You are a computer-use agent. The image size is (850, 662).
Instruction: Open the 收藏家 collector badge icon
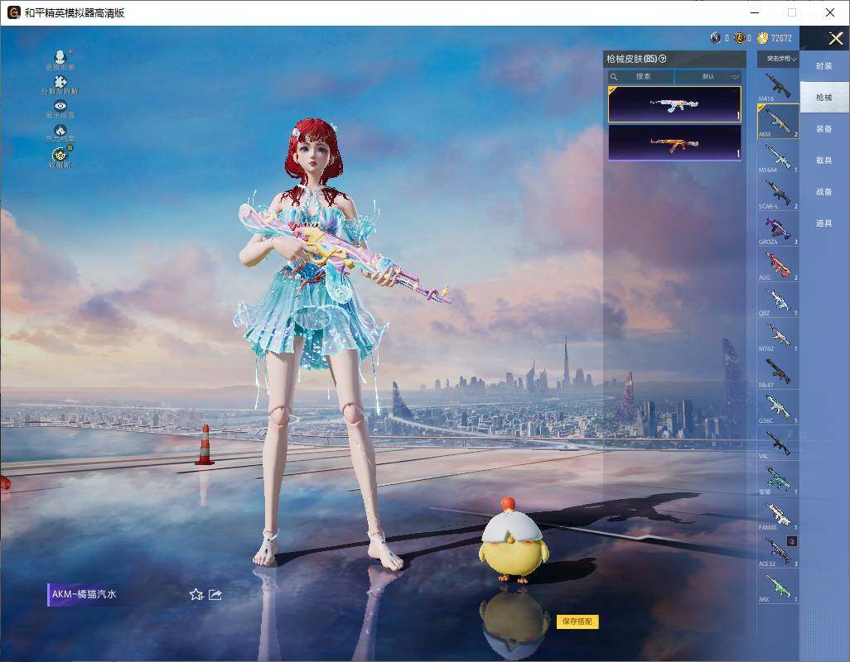[x=60, y=156]
